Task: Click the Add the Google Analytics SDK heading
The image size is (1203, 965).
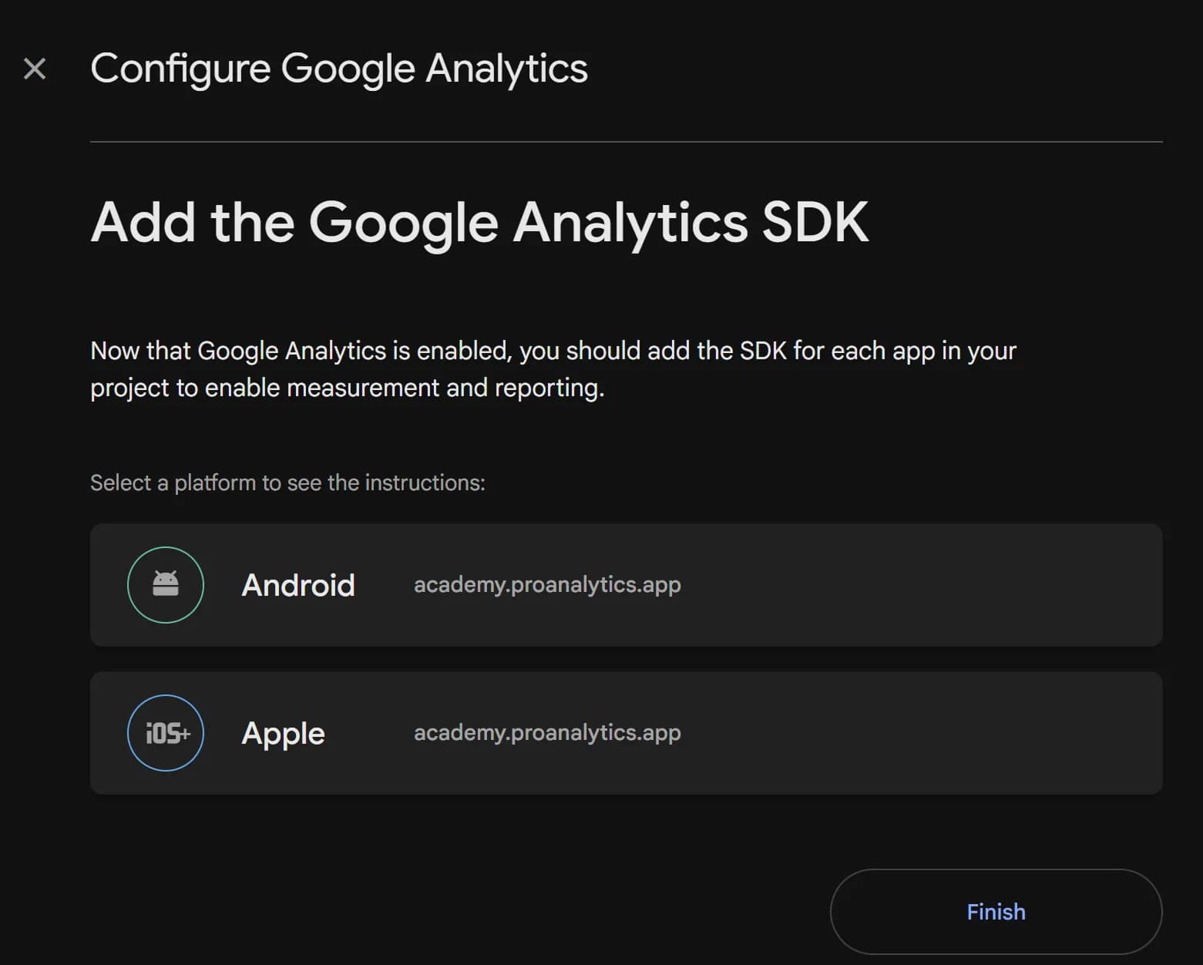Action: (x=479, y=223)
